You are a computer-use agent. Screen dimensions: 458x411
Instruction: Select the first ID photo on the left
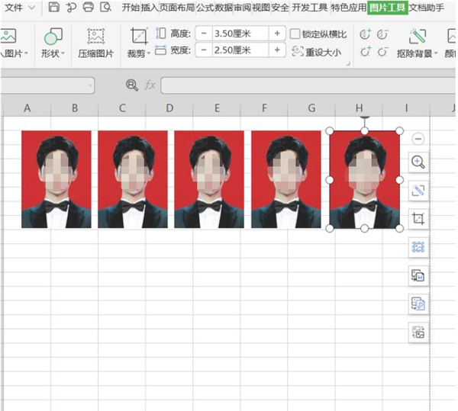pos(56,179)
